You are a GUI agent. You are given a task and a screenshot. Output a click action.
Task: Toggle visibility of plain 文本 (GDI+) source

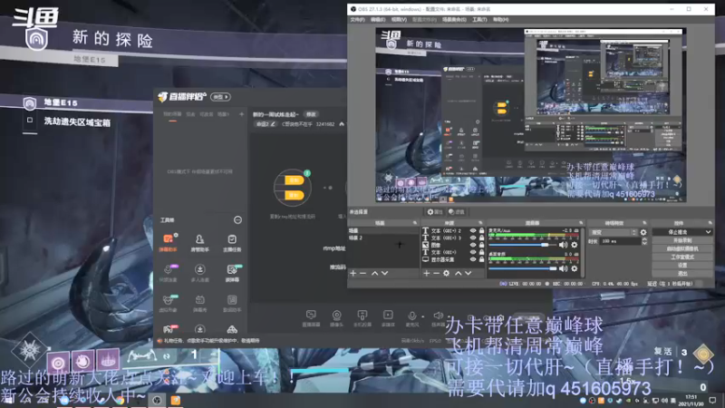[472, 252]
